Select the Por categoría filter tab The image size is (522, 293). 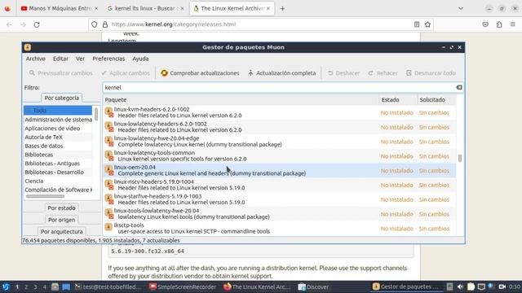click(x=62, y=98)
